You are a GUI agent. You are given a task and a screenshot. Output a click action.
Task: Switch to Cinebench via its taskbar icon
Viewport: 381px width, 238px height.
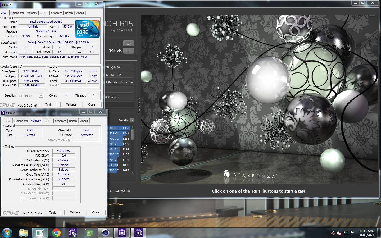pyautogui.click(x=106, y=233)
